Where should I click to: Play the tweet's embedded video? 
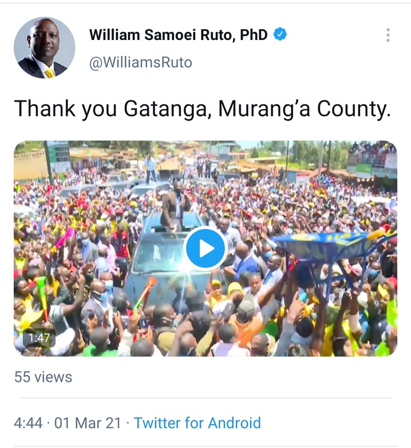click(205, 248)
